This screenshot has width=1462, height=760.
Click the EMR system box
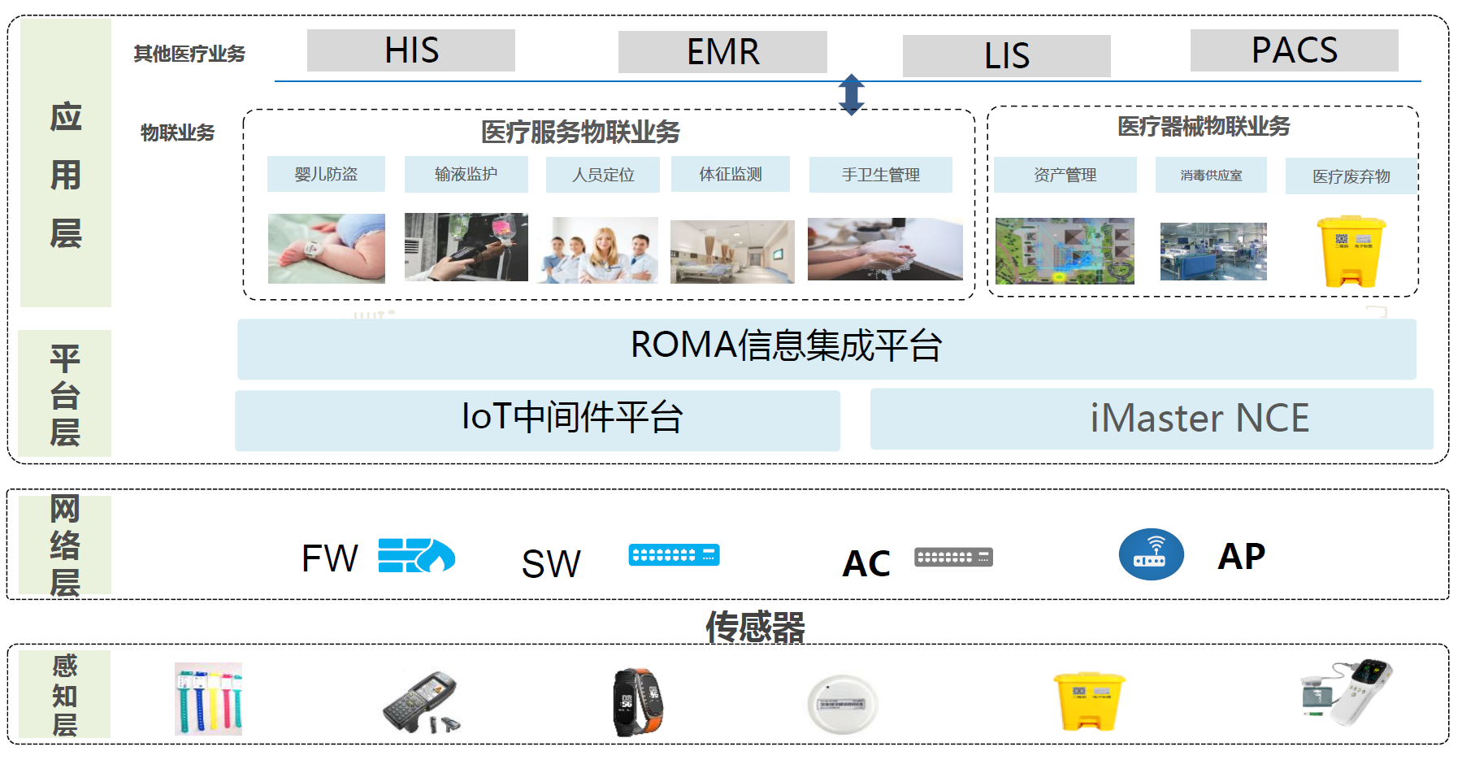(722, 52)
